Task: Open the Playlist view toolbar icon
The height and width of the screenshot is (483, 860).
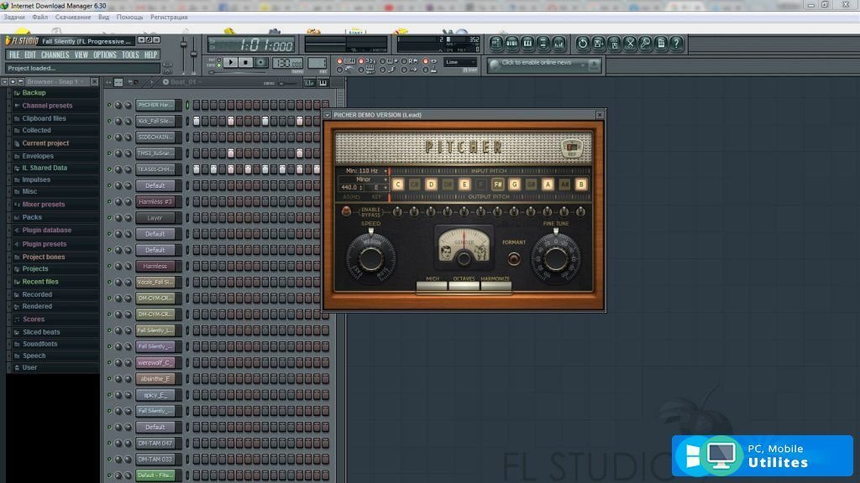Action: pos(496,44)
